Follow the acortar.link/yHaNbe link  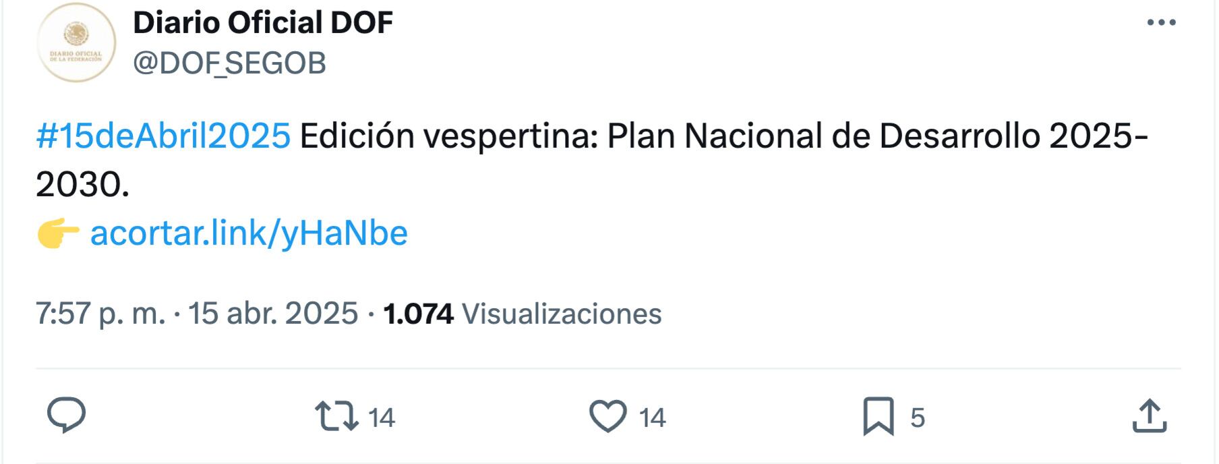tap(249, 233)
